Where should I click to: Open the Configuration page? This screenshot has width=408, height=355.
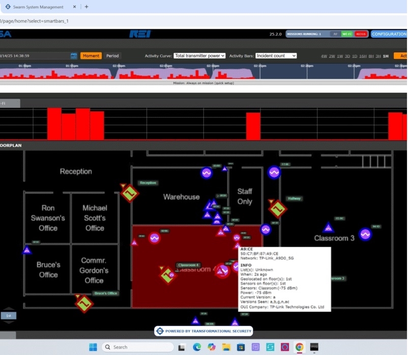pos(389,34)
